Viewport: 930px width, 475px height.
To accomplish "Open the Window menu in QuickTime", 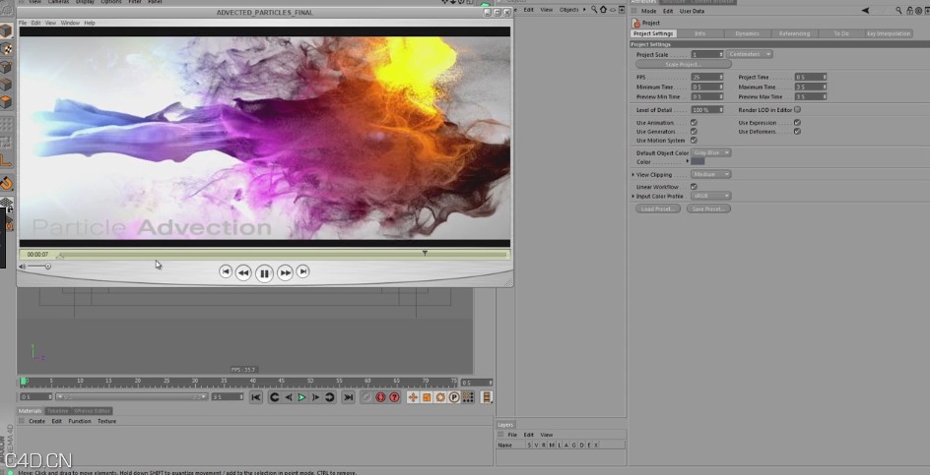I will 70,22.
